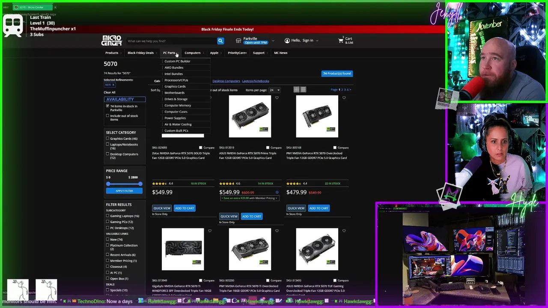Open the PNY RTX 5070 Overclocked thumbnail
Image resolution: width=548 pixels, height=308 pixels.
click(x=317, y=116)
